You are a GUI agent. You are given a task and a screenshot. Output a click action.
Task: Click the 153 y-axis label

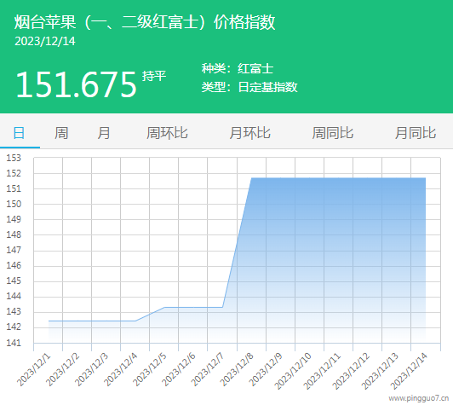coord(14,158)
